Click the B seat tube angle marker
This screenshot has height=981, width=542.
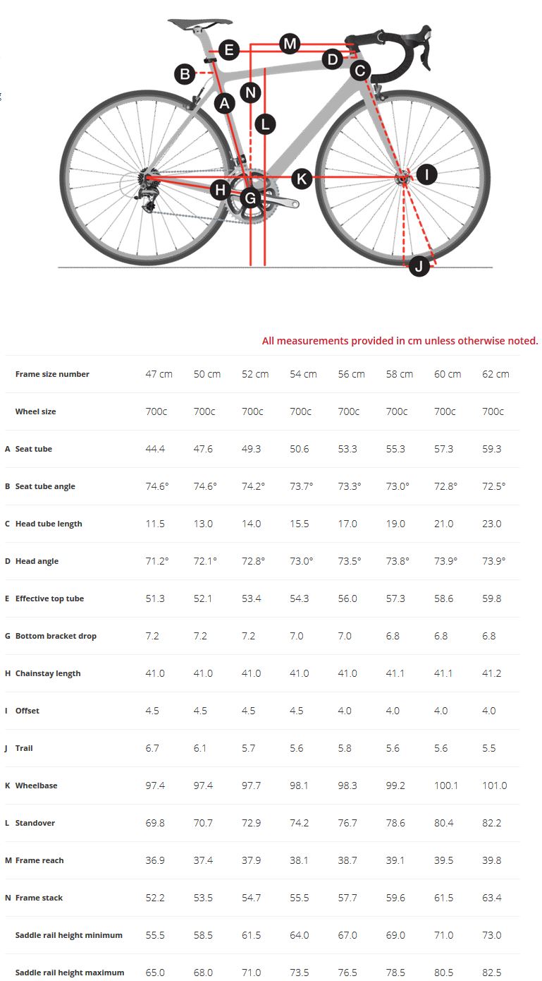tap(185, 73)
